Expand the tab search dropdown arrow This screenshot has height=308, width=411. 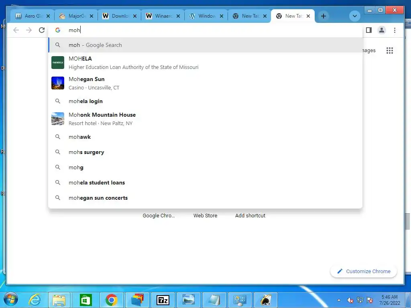coord(355,16)
